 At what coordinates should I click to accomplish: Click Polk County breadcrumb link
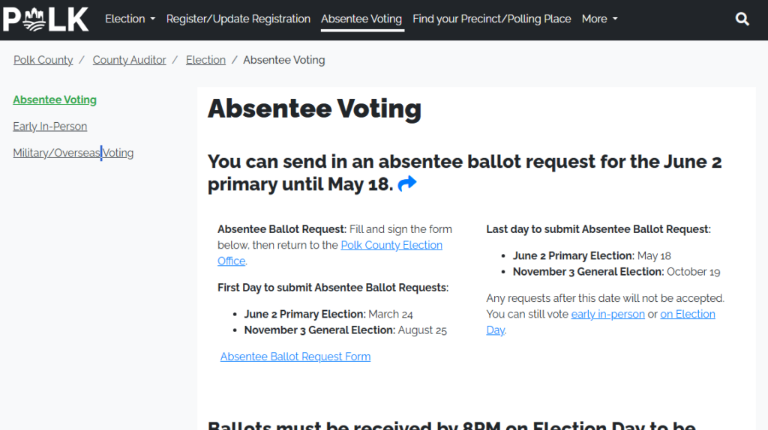click(x=43, y=60)
